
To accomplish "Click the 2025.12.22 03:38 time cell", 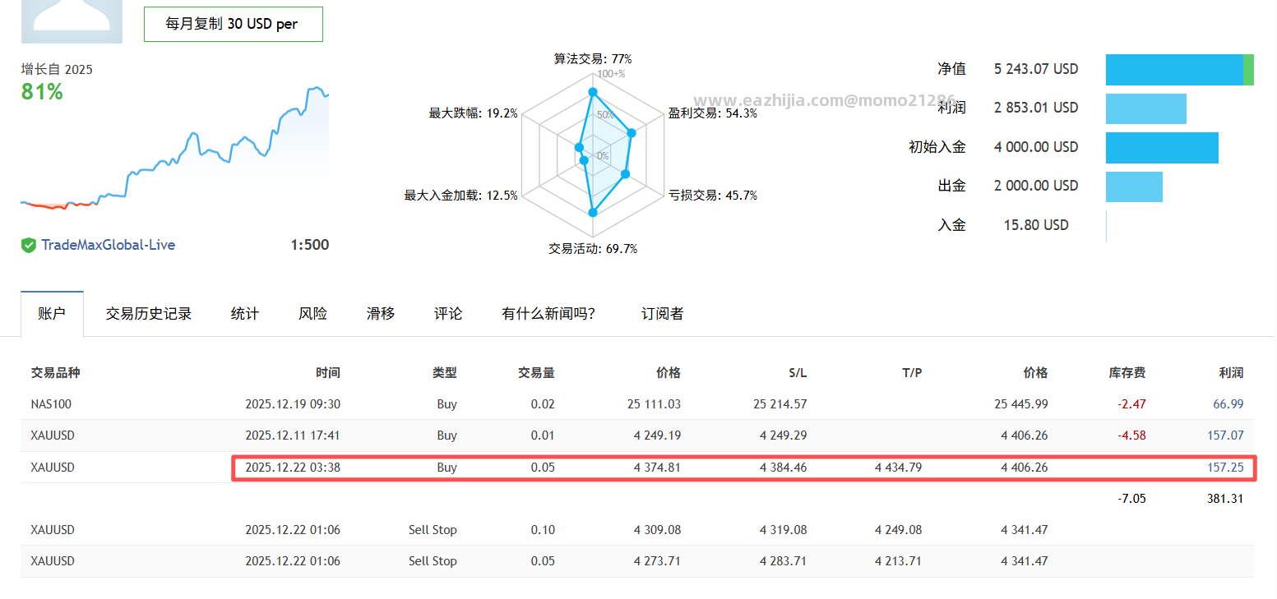I will (x=293, y=468).
